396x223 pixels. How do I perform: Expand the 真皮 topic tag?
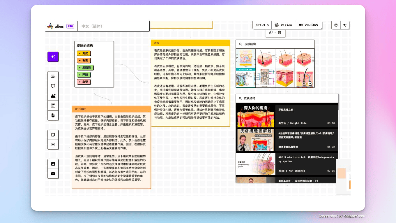coord(84,53)
